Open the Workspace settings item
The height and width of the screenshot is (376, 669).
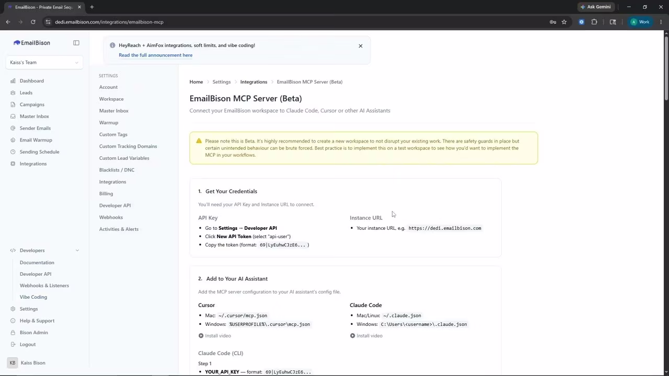click(111, 99)
